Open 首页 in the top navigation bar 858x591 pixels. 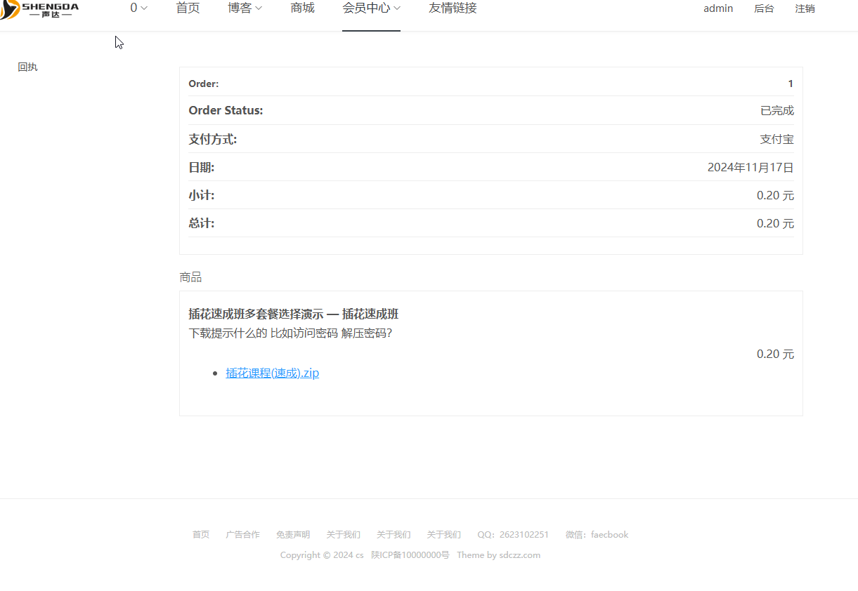pos(188,8)
